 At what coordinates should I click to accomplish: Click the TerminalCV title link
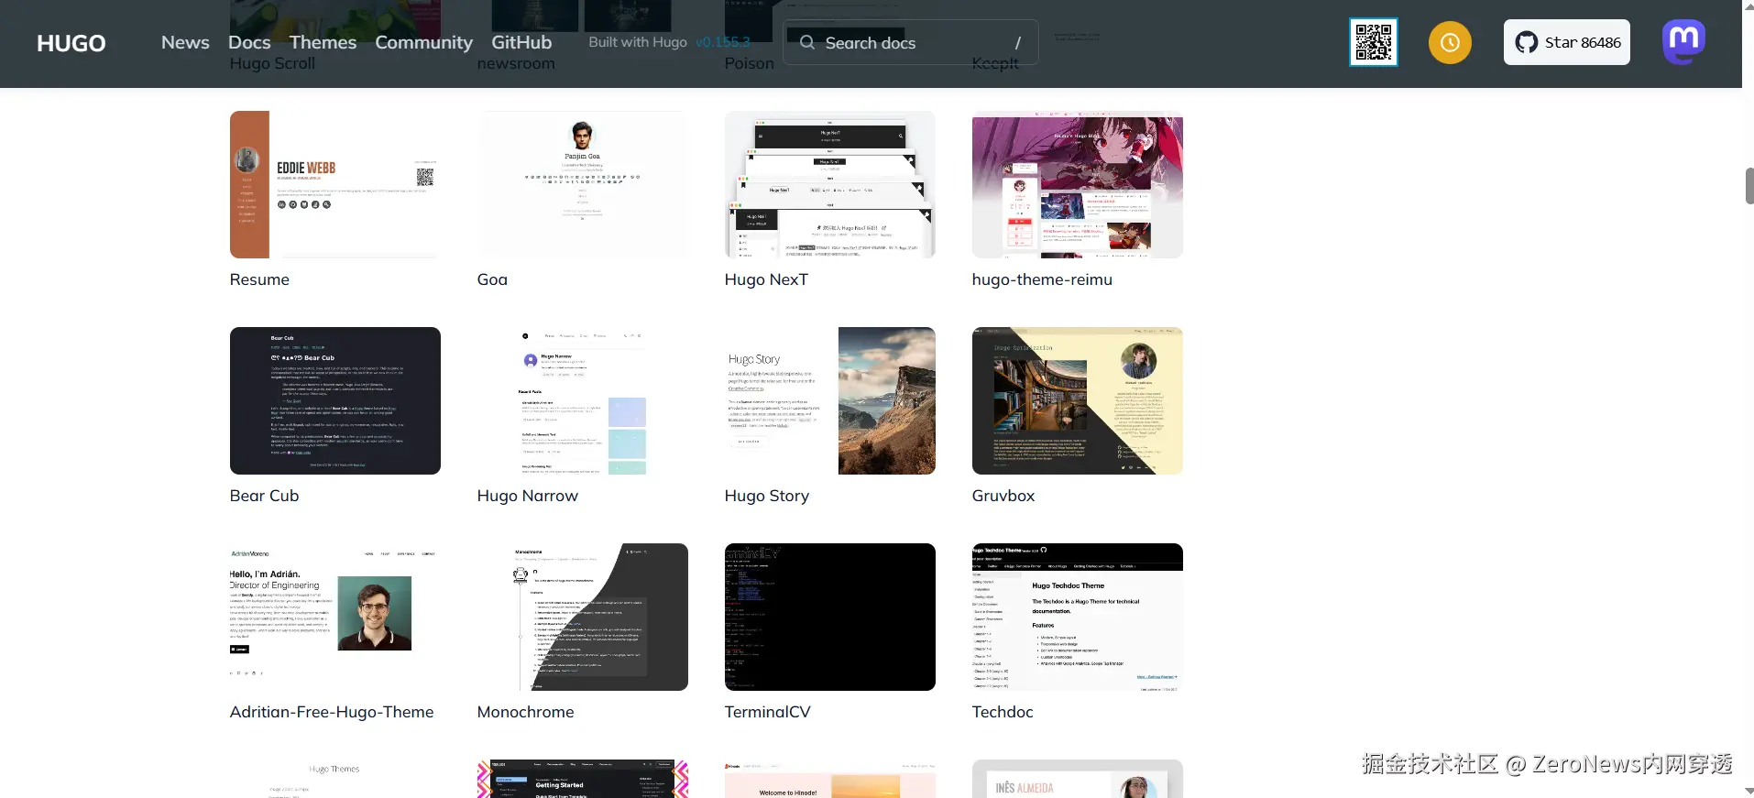point(768,712)
